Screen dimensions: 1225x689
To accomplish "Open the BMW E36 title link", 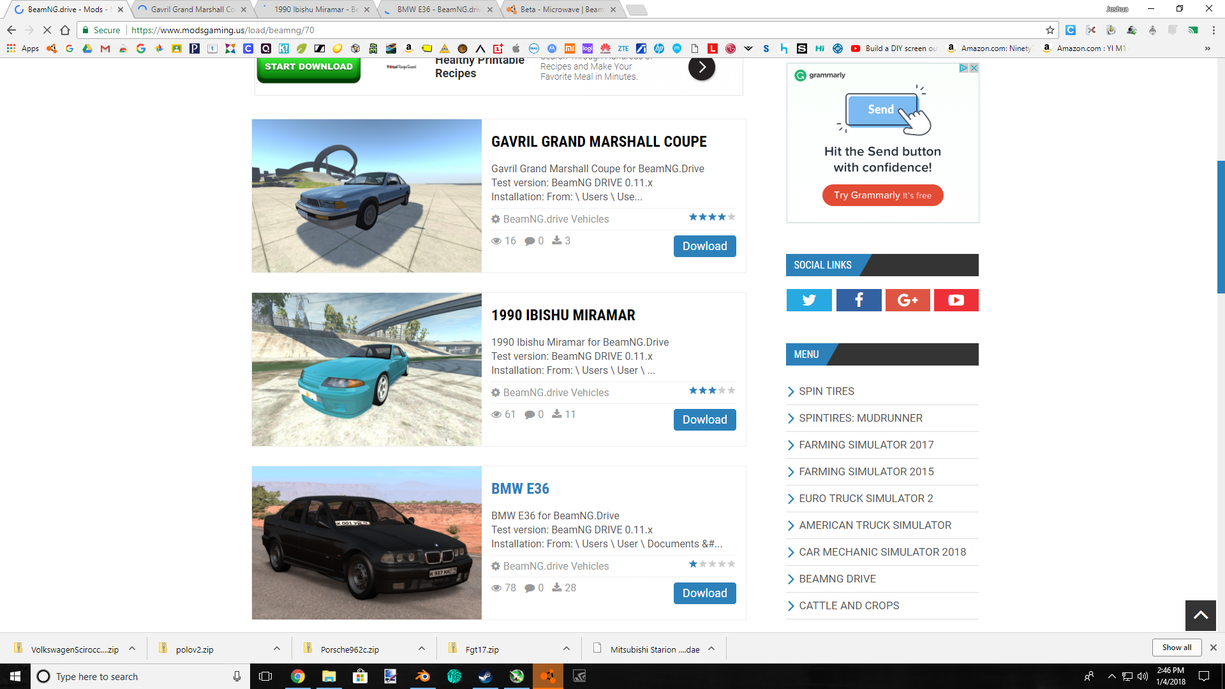I will (520, 489).
